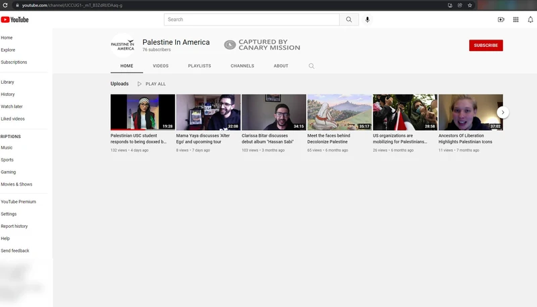Click the Uploads section heading
The height and width of the screenshot is (307, 537).
pos(119,84)
